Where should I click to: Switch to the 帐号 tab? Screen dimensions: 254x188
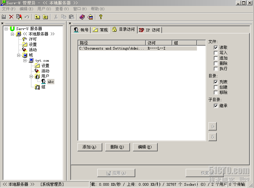click(81, 30)
